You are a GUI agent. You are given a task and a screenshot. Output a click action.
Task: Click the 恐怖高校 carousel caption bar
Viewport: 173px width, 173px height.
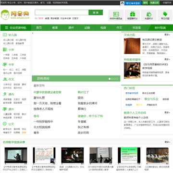click(76, 78)
